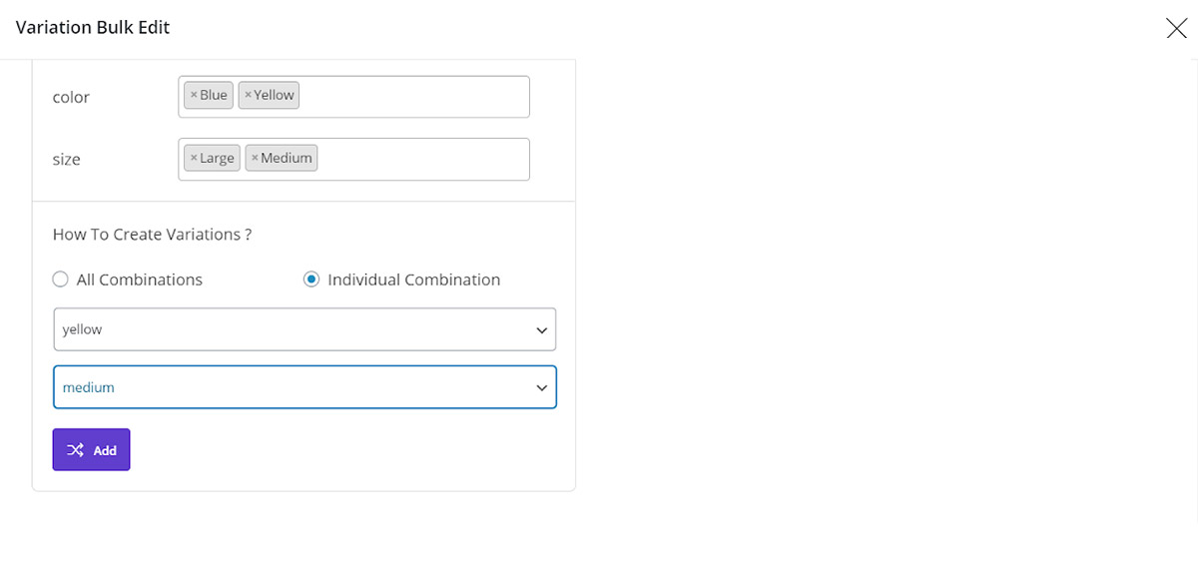
Task: Click the Large tag label
Action: tap(217, 158)
